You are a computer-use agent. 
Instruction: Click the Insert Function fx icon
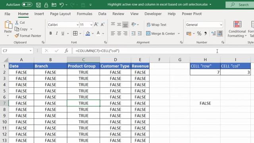tap(66, 51)
